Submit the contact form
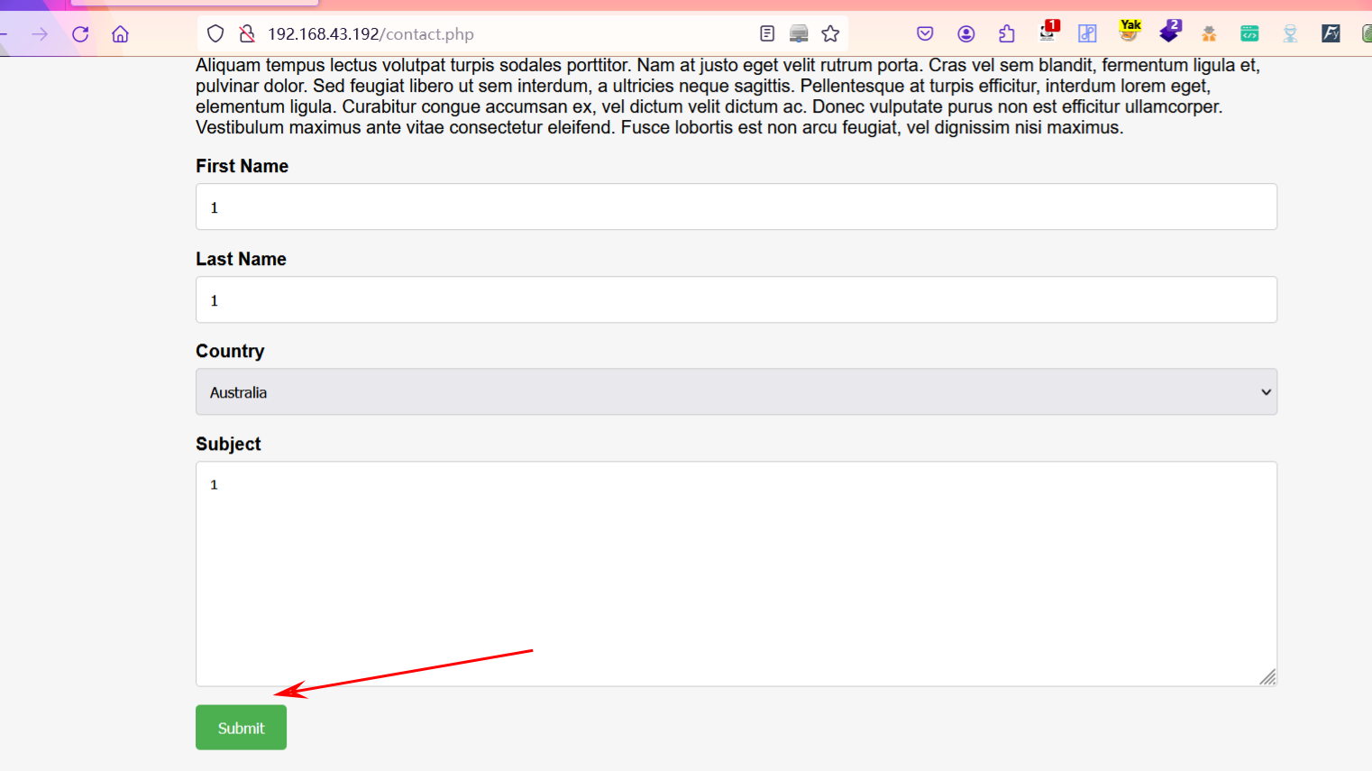Screen dimensions: 1372x771 coord(241,728)
